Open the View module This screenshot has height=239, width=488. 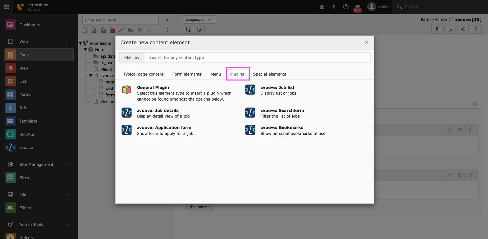[39, 68]
